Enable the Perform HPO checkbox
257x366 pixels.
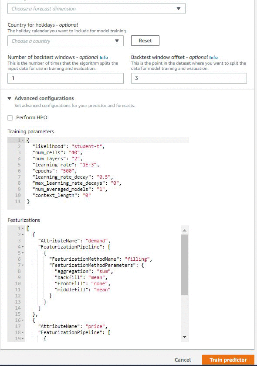(x=10, y=118)
